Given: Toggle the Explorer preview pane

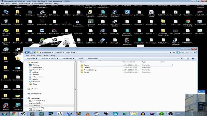Looking at the screenshot, I should (187, 59).
